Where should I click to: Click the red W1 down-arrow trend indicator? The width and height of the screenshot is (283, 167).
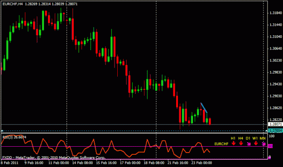point(255,144)
